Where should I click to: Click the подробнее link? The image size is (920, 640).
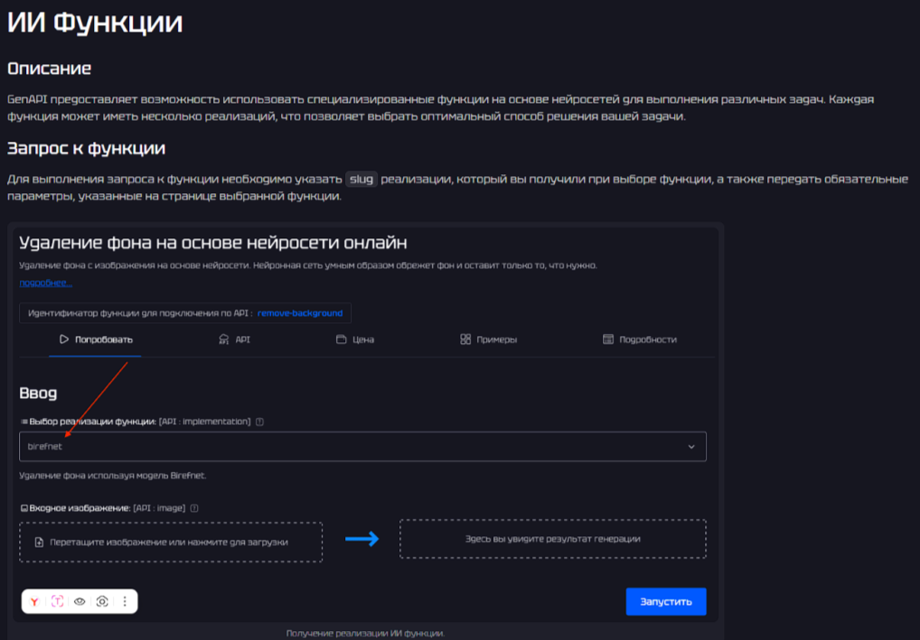click(x=45, y=283)
